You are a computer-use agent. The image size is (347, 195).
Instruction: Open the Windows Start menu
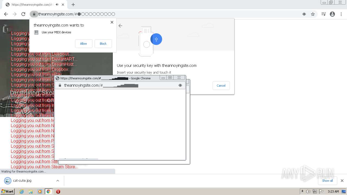[8, 191]
